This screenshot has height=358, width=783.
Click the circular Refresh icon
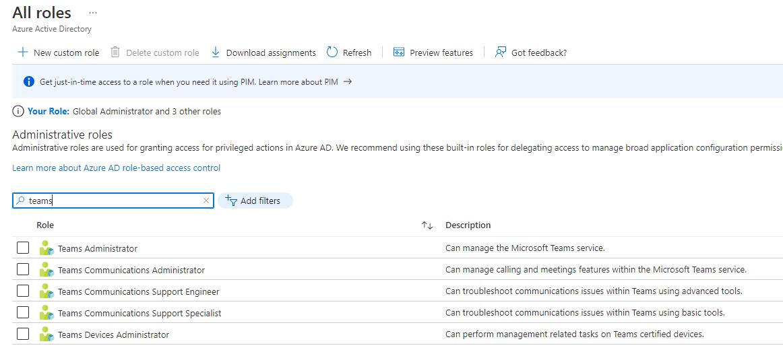[x=332, y=52]
